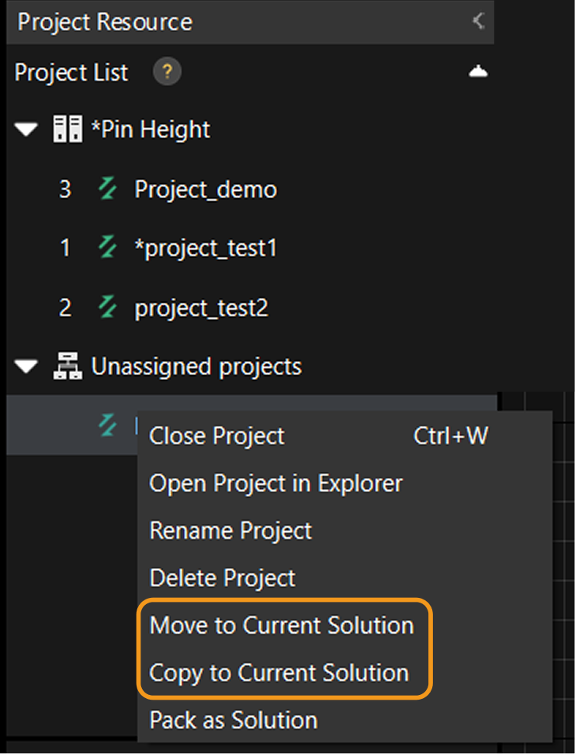Image resolution: width=575 pixels, height=754 pixels.
Task: Click the project icon of the highlighted unassigned project
Action: tap(106, 425)
